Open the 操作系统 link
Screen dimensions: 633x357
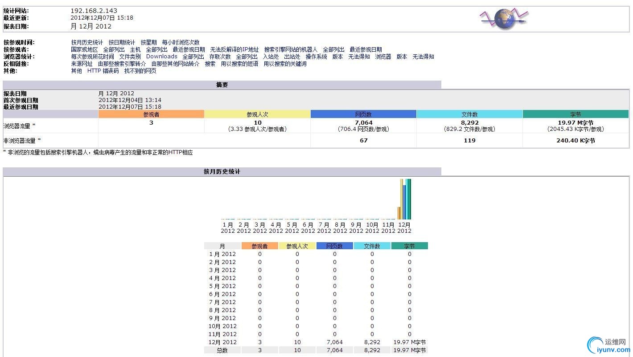tap(316, 57)
